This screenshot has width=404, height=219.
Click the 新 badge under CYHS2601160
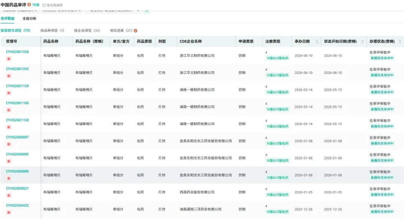tap(9, 110)
